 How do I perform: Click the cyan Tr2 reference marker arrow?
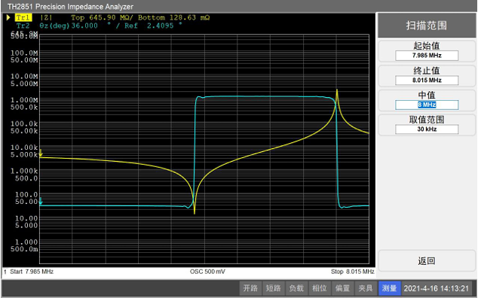click(41, 201)
